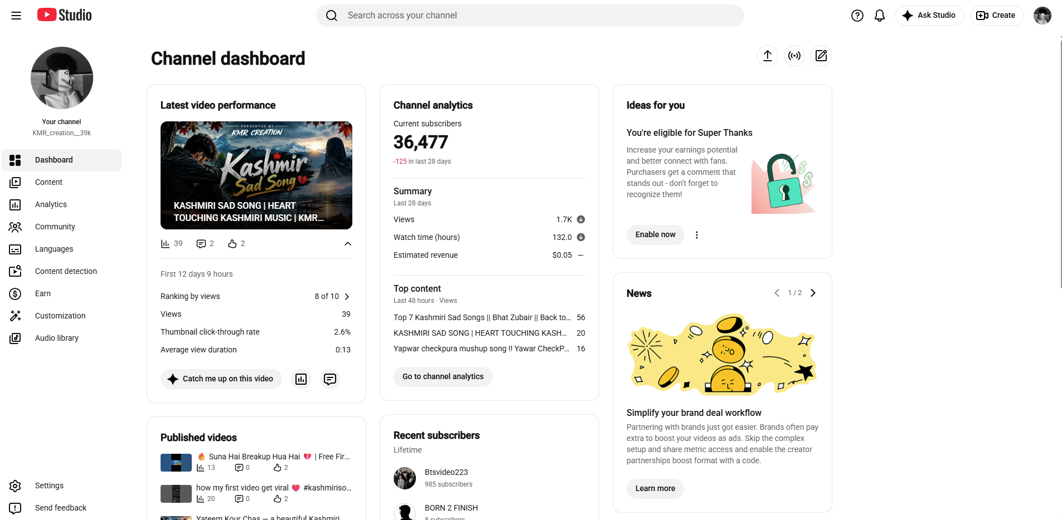Click the Send feedback icon
Screen dimensions: 1062x520
pyautogui.click(x=16, y=508)
